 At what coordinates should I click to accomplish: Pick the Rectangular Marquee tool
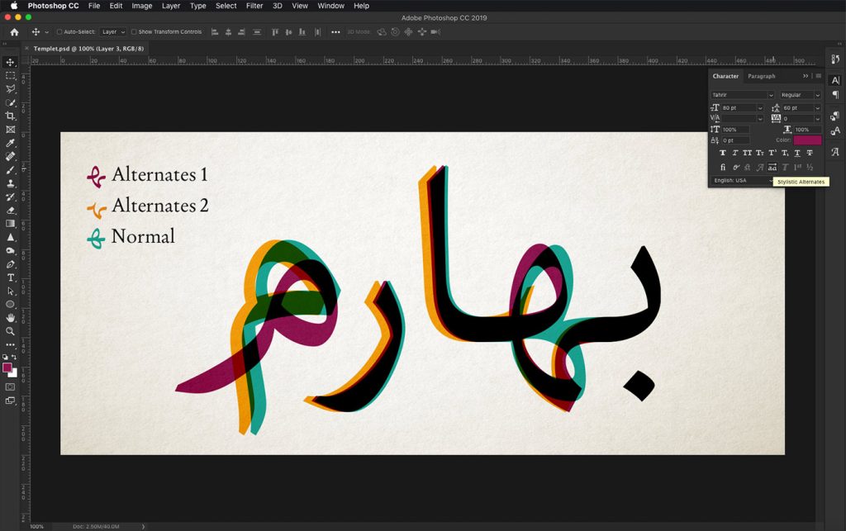(x=11, y=75)
